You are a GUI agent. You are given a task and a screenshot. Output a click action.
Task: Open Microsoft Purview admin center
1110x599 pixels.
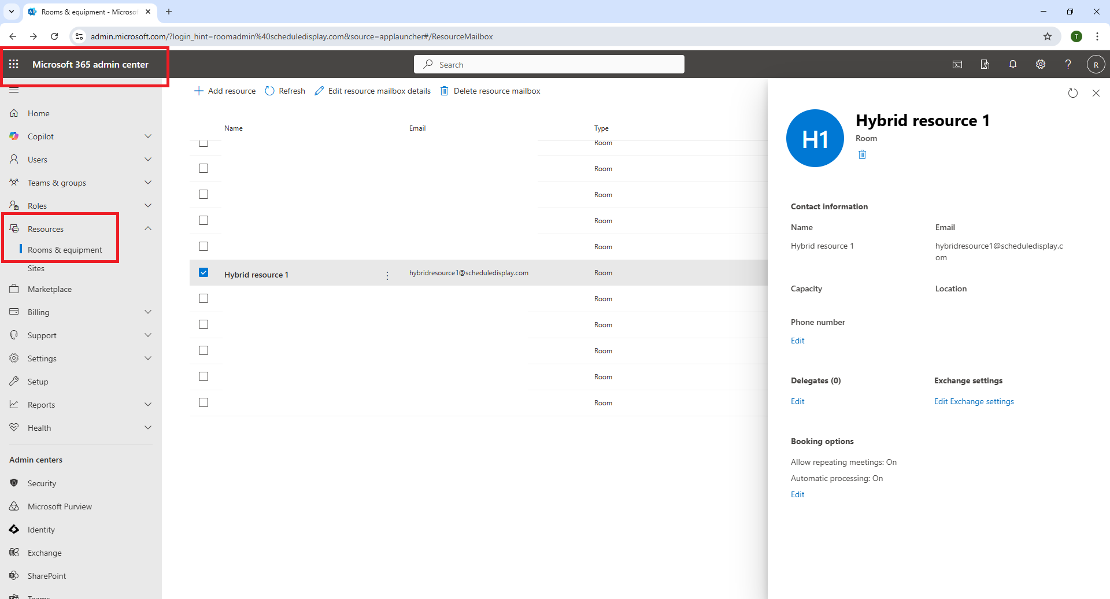click(x=60, y=506)
